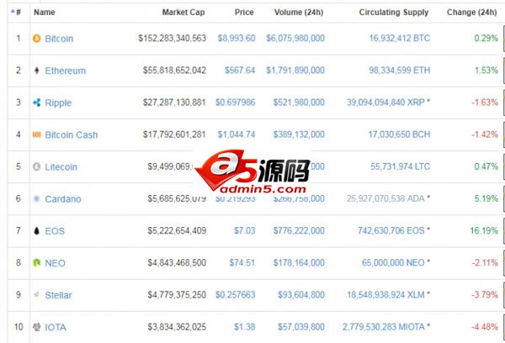505x343 pixels.
Task: Click IOTA volume $57,039,800
Action: click(301, 327)
